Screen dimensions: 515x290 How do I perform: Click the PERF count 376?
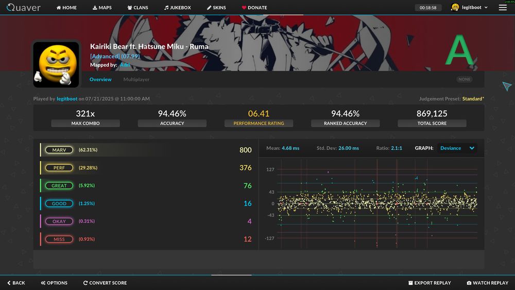click(245, 168)
